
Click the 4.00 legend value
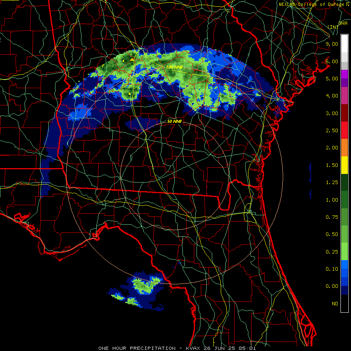[332, 96]
